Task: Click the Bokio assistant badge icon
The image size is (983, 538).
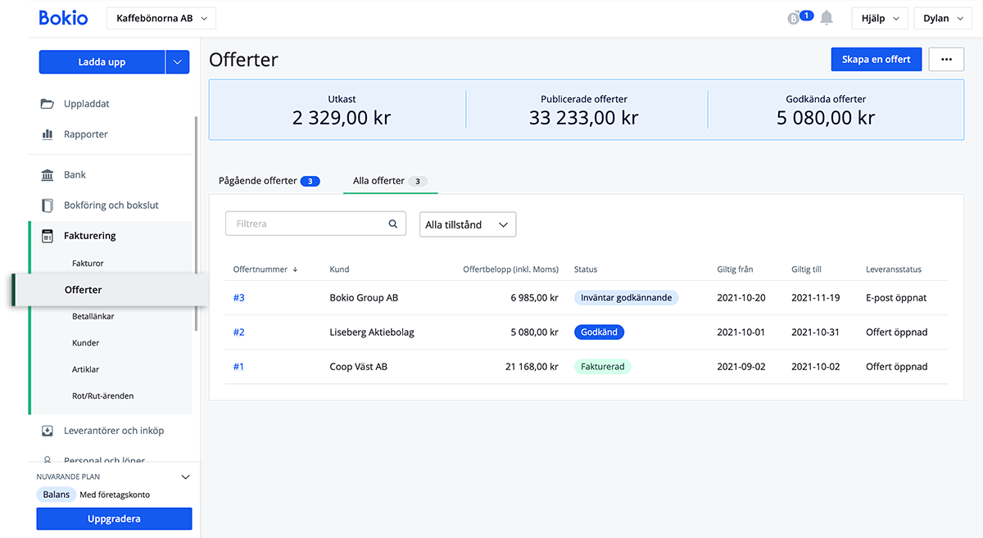Action: [x=794, y=16]
